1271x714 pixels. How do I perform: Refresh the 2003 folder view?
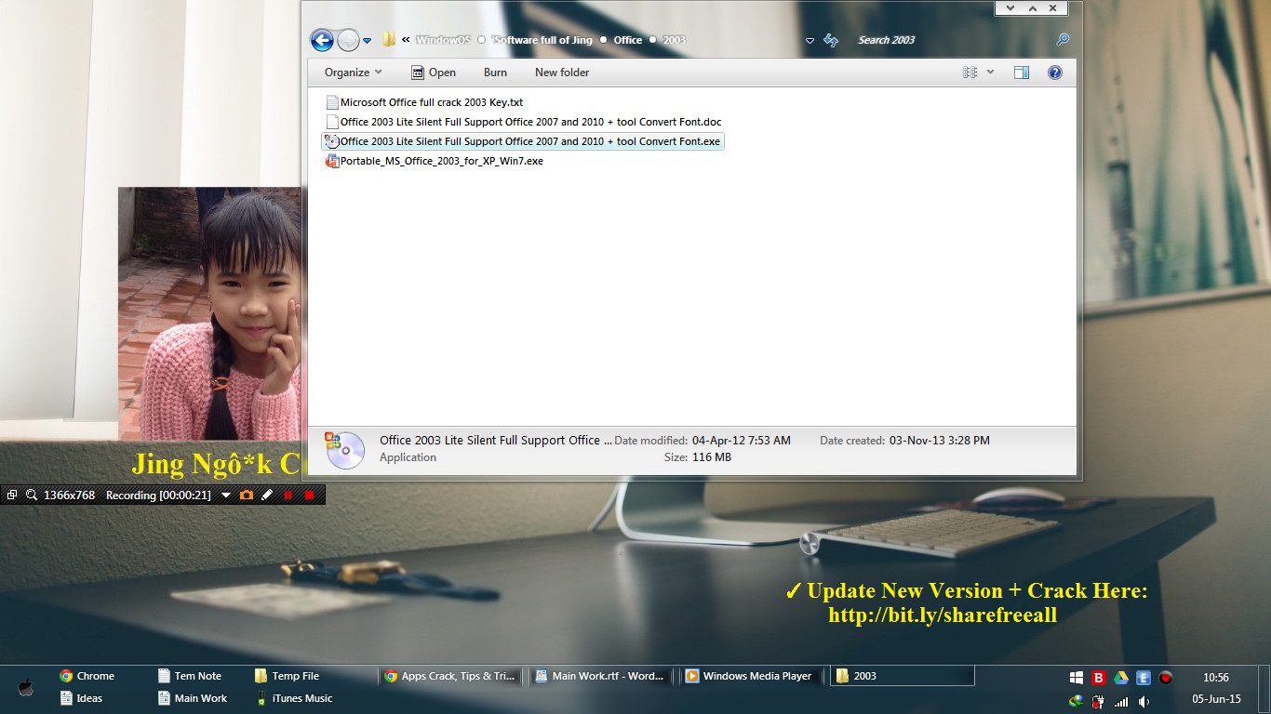coord(831,40)
